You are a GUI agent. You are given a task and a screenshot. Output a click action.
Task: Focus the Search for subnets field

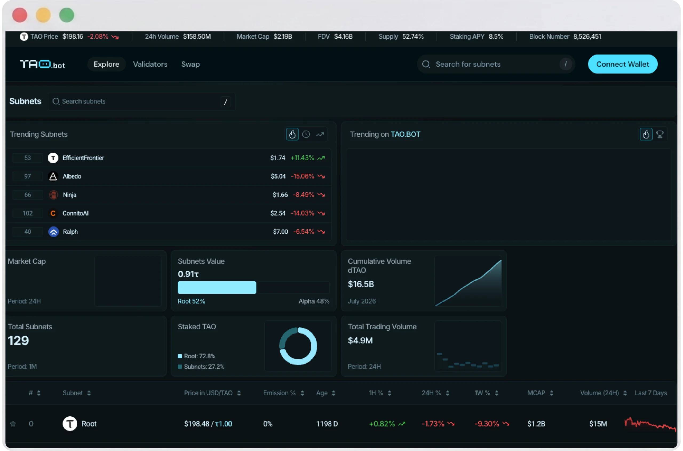(496, 64)
